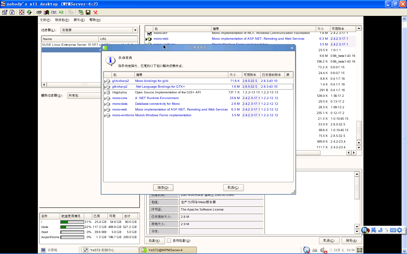Sort dialog list by 已安装的版本 header

272,75
